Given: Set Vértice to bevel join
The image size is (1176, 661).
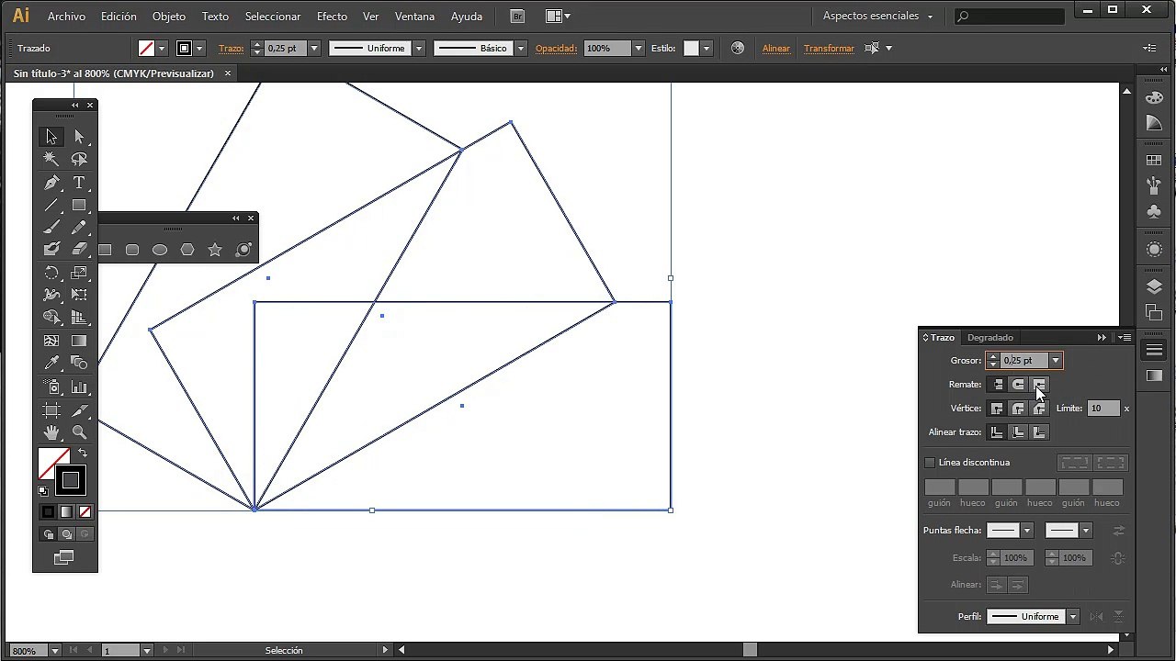Looking at the screenshot, I should click(x=1039, y=409).
